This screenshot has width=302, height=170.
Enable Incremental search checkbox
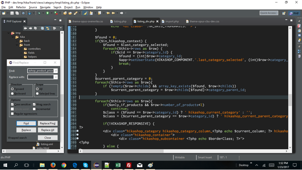[34, 109]
